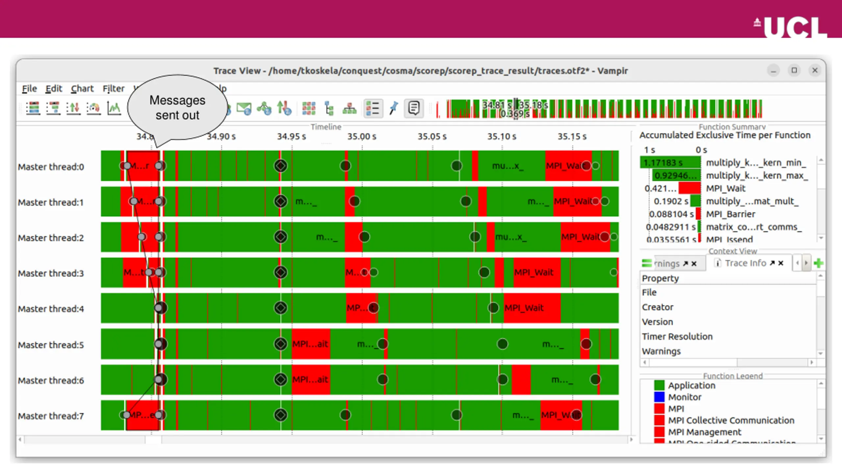Expand the Chart menu
This screenshot has width=842, height=474.
point(82,89)
